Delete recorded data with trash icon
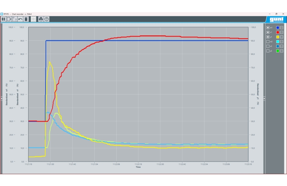The width and height of the screenshot is (287, 186). click(26, 19)
